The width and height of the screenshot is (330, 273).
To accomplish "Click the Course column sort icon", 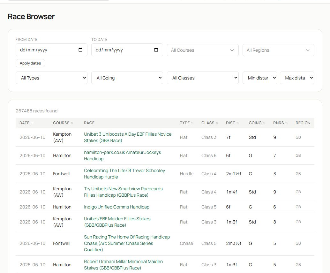I will [x=72, y=123].
